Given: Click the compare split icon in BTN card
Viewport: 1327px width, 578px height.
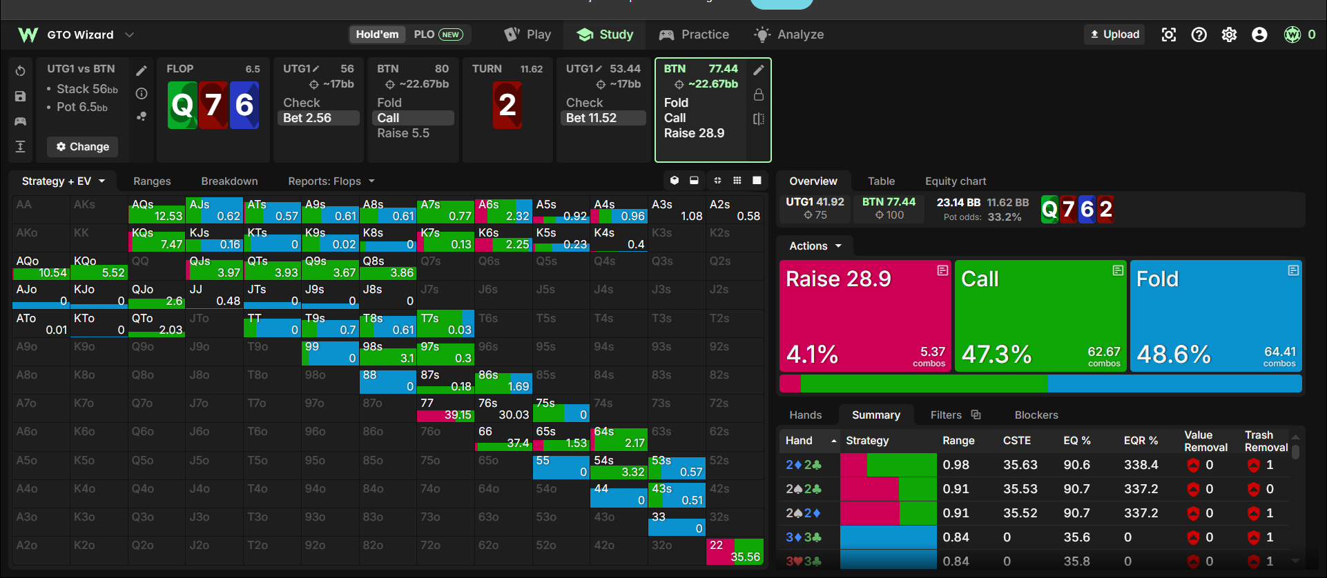Looking at the screenshot, I should (758, 119).
